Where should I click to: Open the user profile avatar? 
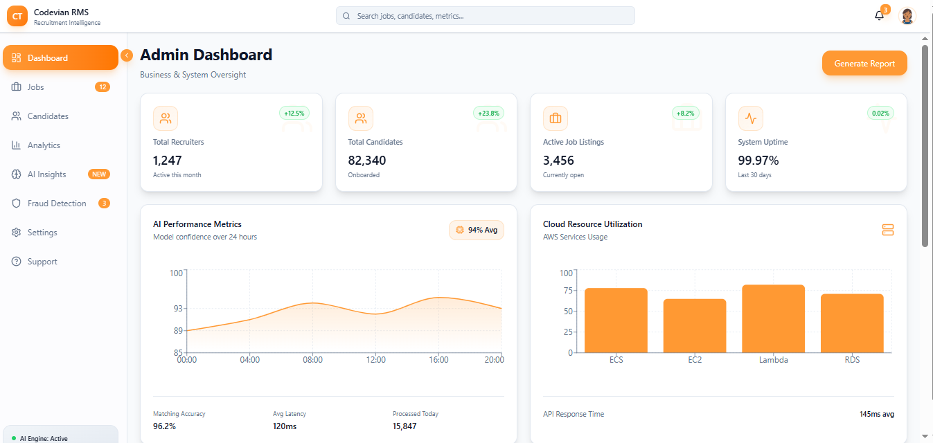(x=907, y=16)
